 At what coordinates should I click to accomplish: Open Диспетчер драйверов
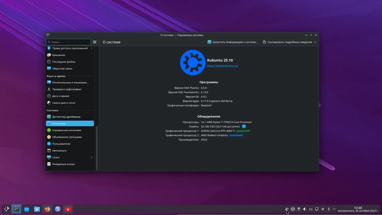(x=70, y=117)
